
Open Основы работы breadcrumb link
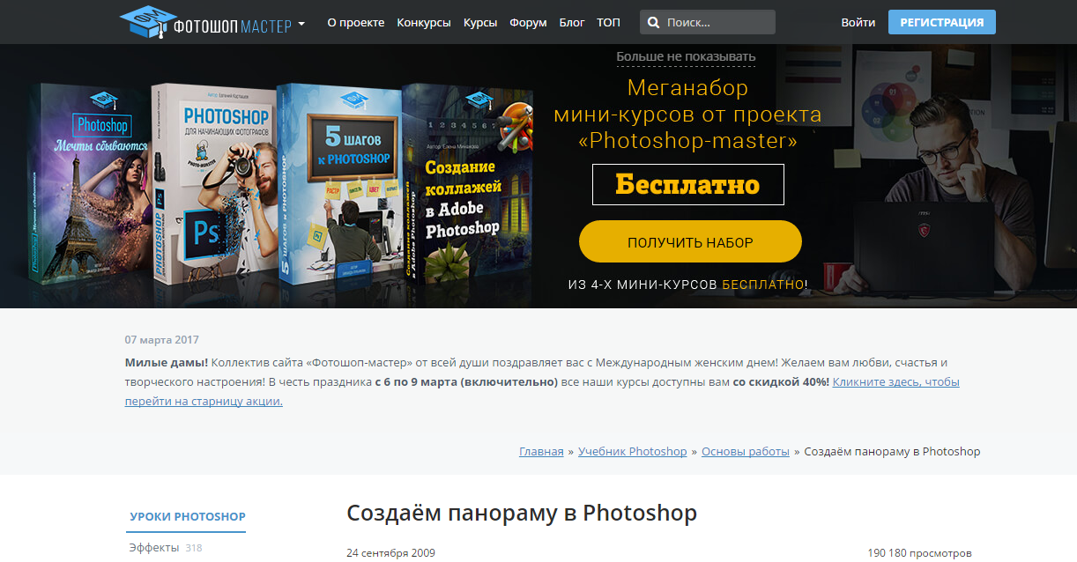click(746, 451)
